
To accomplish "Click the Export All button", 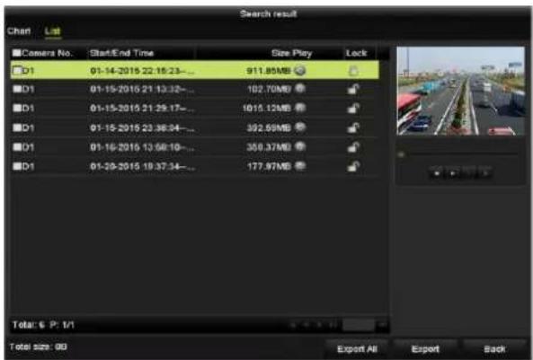I will 357,349.
